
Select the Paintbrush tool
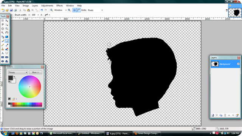pyautogui.click(x=3, y=41)
